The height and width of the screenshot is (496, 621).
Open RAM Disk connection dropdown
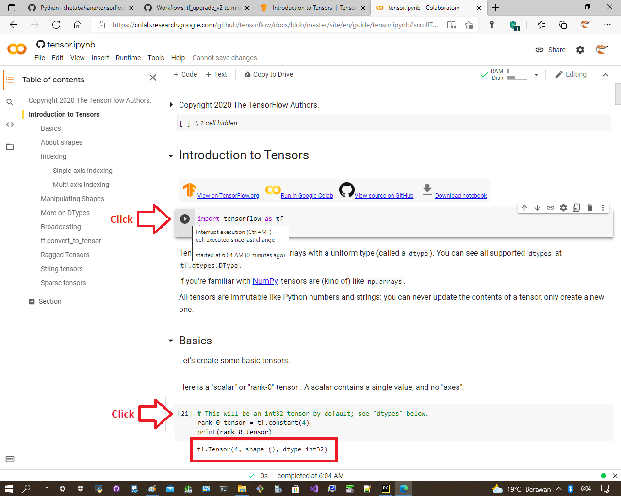pyautogui.click(x=536, y=75)
